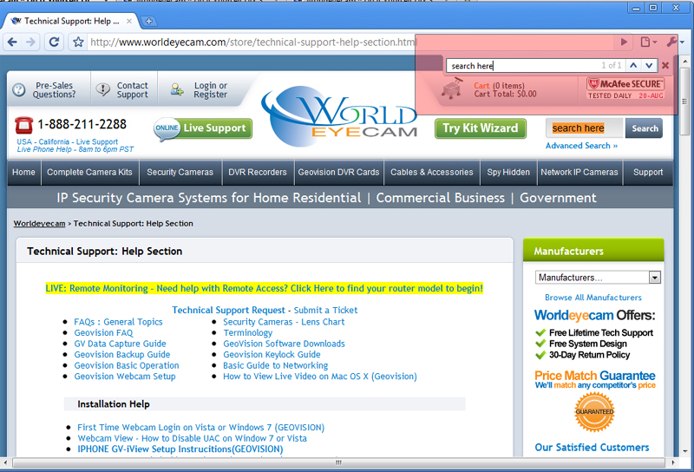Click the Login or Register user icon
This screenshot has width=694, height=472.
click(x=177, y=90)
